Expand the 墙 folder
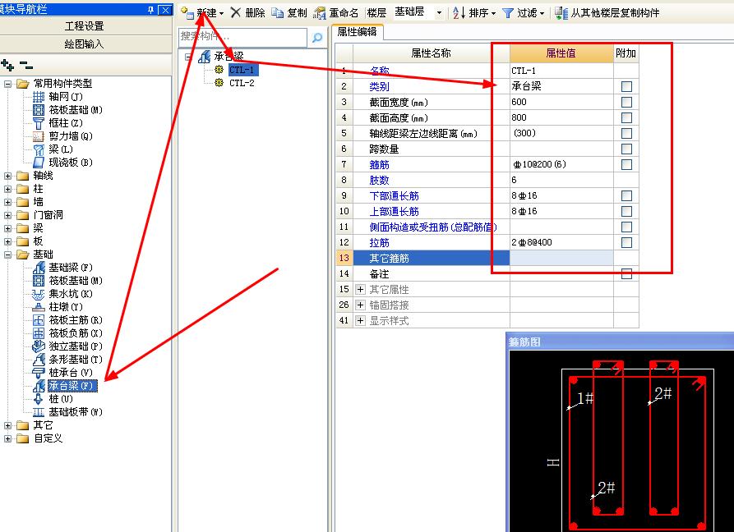 [x=7, y=202]
